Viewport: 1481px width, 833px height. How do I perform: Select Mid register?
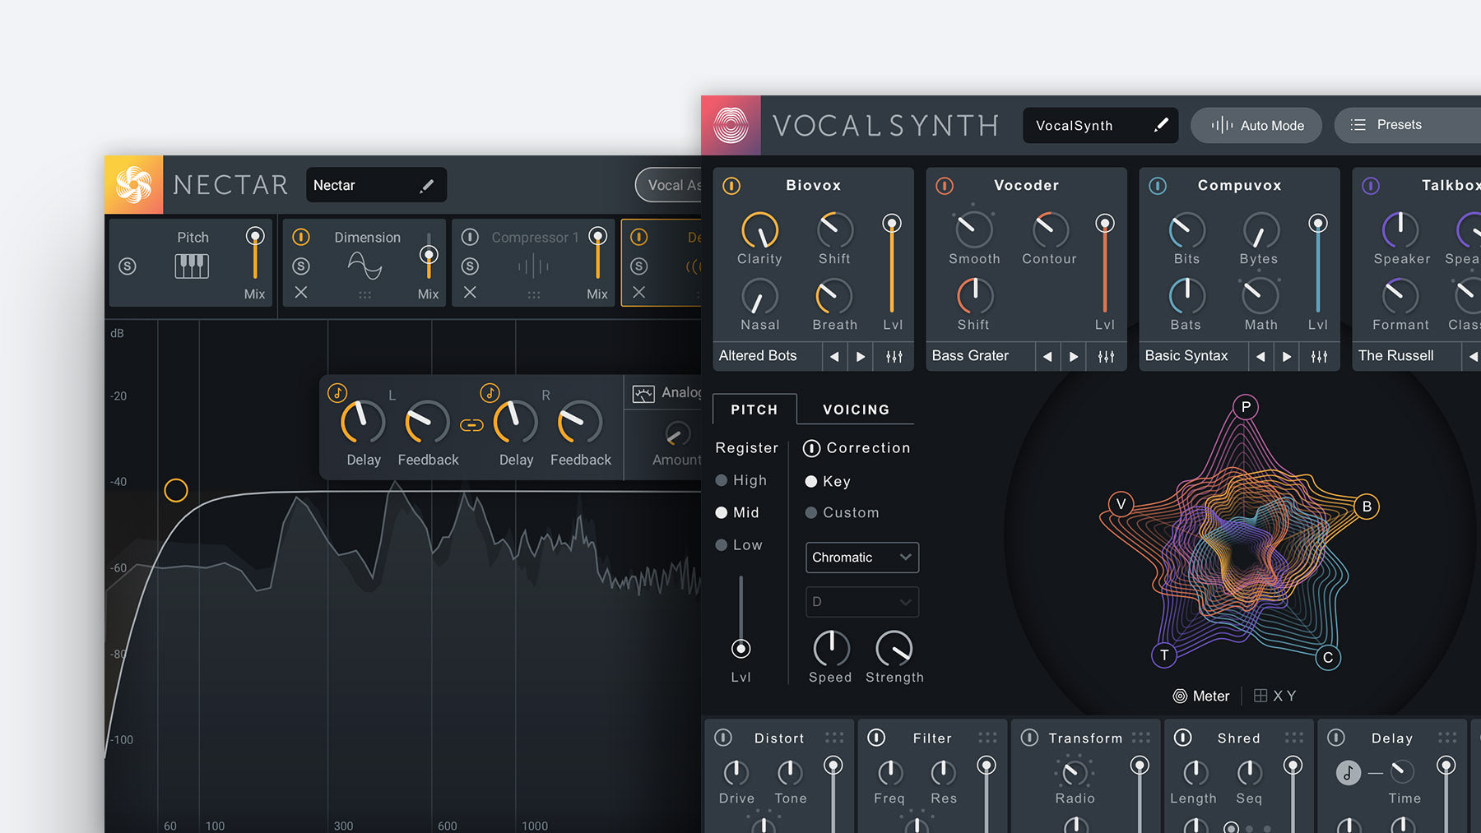[x=737, y=512]
